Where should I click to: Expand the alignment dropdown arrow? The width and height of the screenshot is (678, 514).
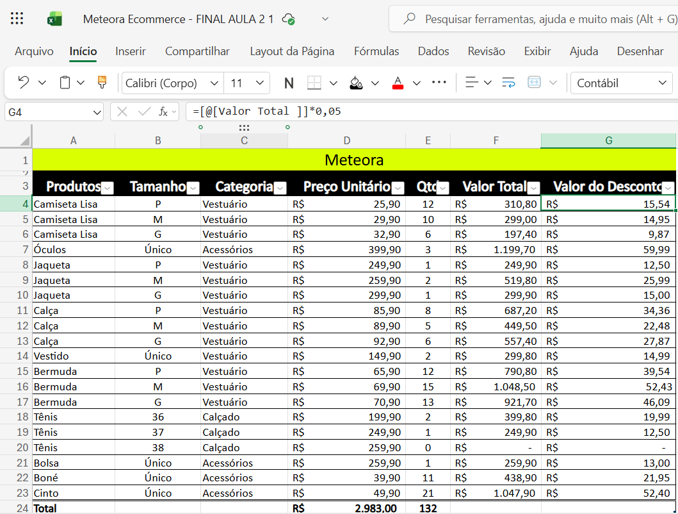(x=488, y=82)
